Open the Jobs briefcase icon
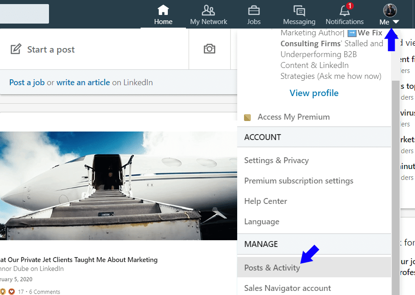Viewport: 415px width, 295px height. click(x=254, y=10)
